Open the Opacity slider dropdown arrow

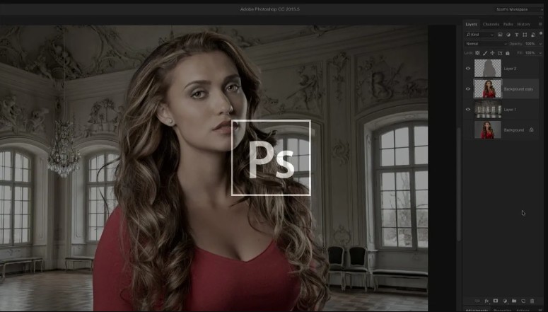(540, 44)
